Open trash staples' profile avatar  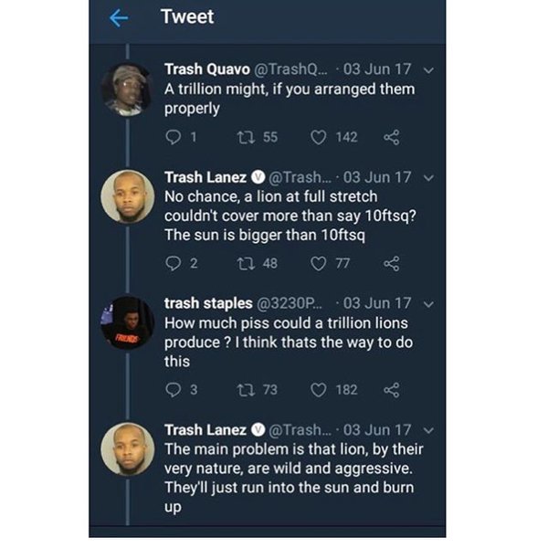[126, 321]
